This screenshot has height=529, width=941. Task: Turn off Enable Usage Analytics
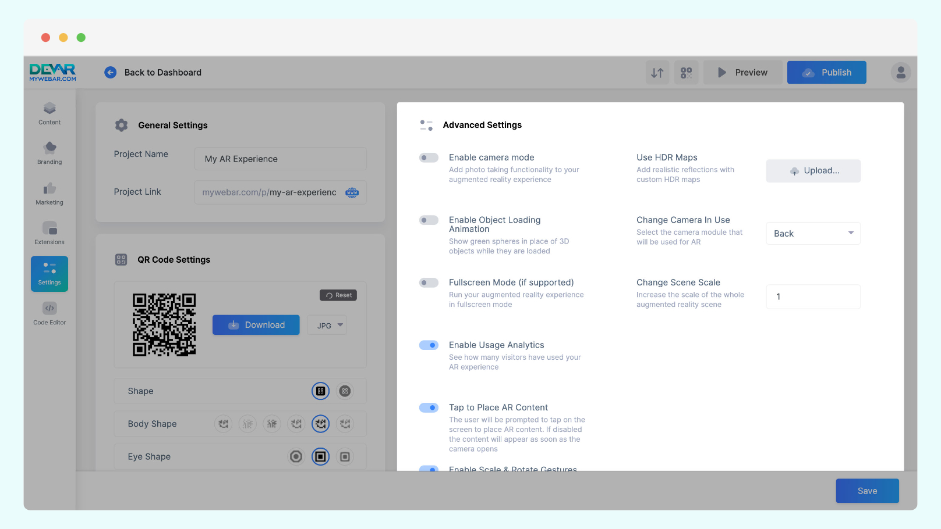(x=429, y=345)
